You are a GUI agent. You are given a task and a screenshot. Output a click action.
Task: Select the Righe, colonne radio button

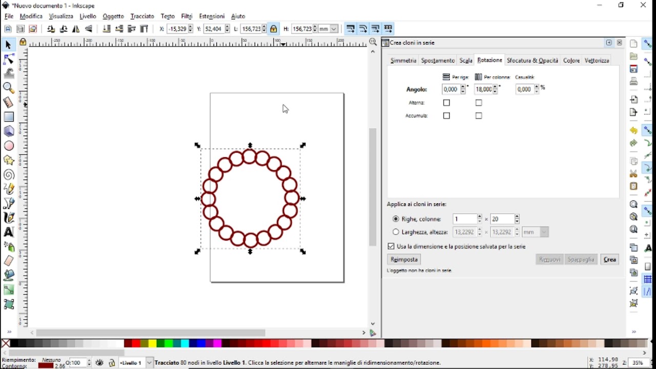click(x=396, y=219)
